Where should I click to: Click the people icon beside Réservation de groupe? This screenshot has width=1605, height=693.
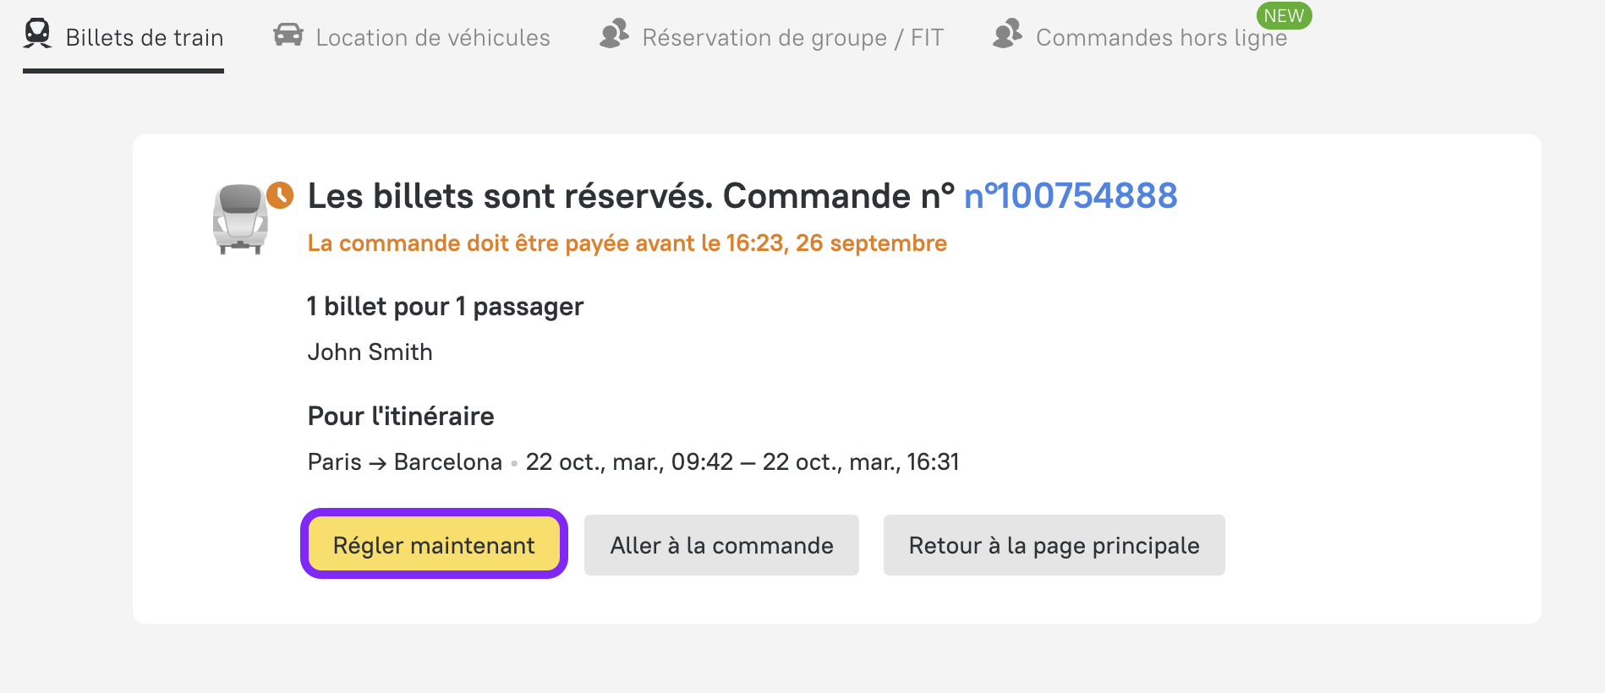(615, 34)
